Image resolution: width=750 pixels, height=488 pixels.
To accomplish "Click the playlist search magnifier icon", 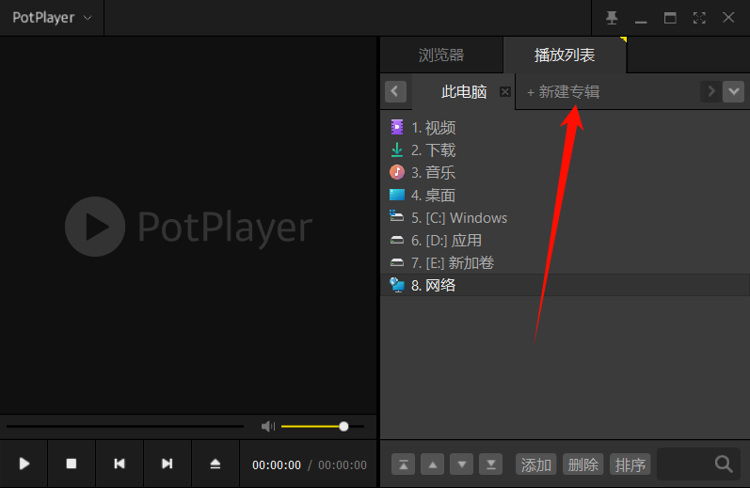I will [724, 464].
